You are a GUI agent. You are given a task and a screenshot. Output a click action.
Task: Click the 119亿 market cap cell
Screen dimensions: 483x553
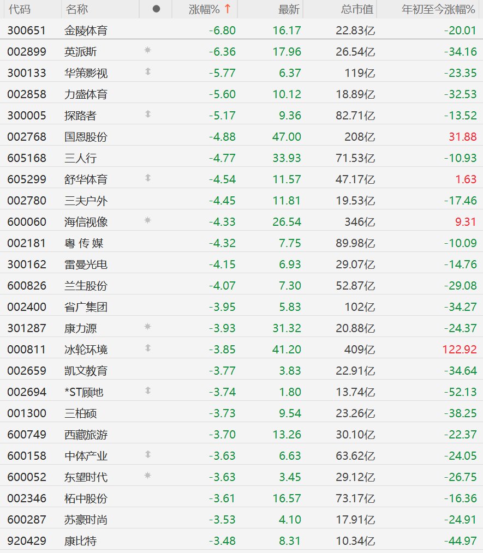pos(360,73)
